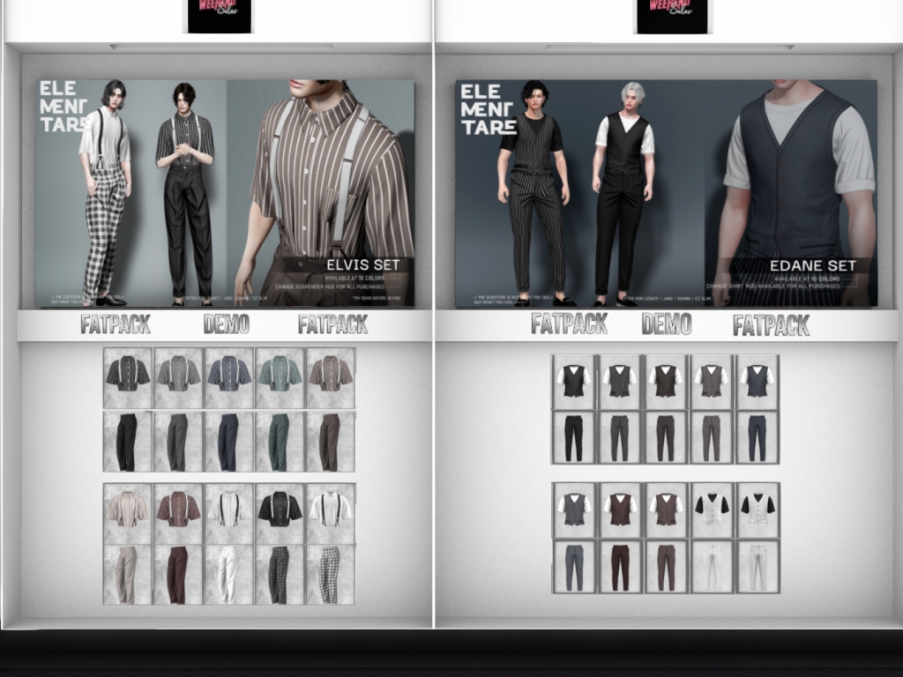Click Weekend Sales logo above Edane display
Viewport: 903px width, 677px height.
[x=672, y=16]
